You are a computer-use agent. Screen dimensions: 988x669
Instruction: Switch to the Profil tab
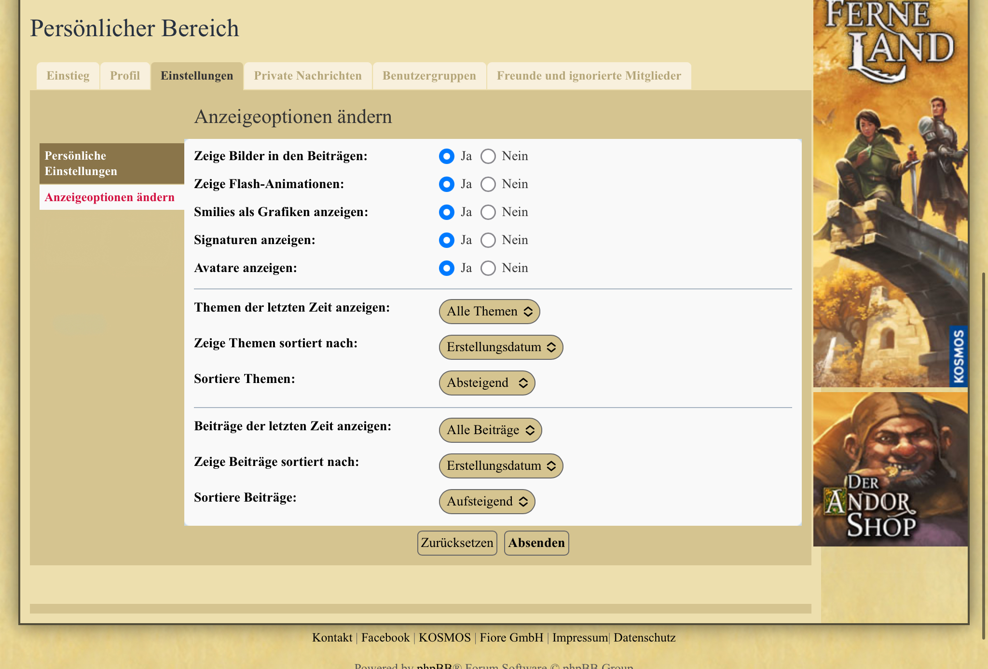125,76
